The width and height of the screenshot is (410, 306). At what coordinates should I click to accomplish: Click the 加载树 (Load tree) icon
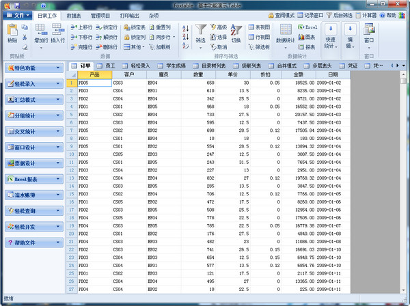pos(160,47)
